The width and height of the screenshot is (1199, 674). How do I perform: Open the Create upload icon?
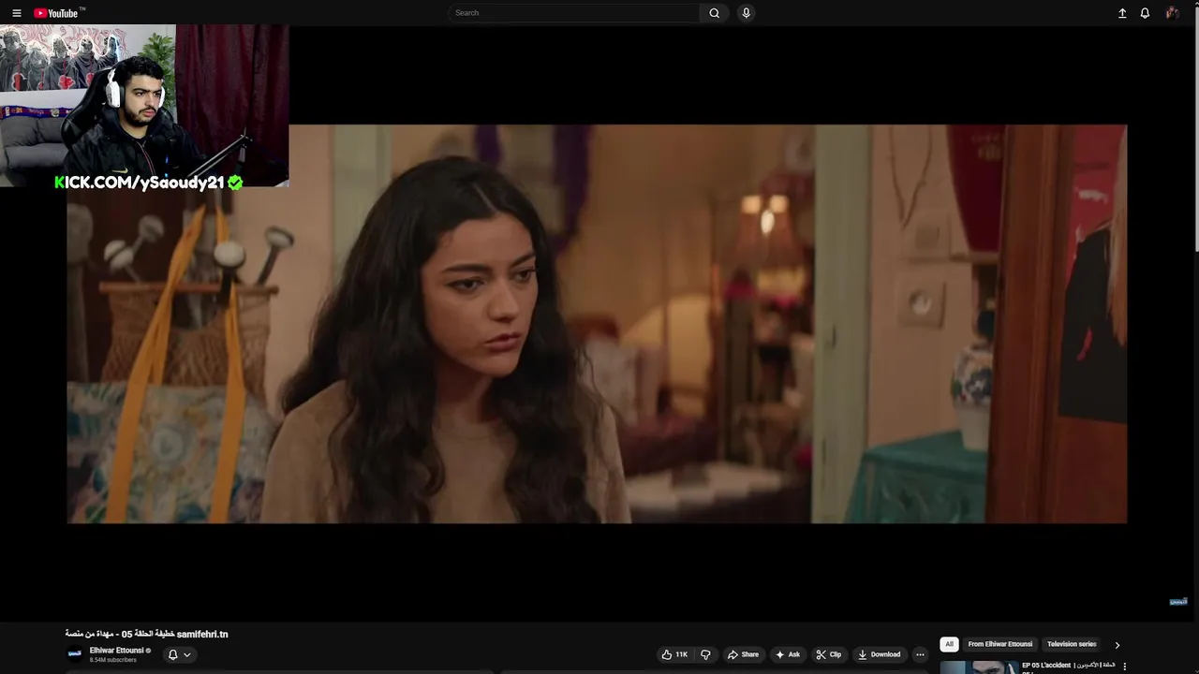pos(1122,13)
